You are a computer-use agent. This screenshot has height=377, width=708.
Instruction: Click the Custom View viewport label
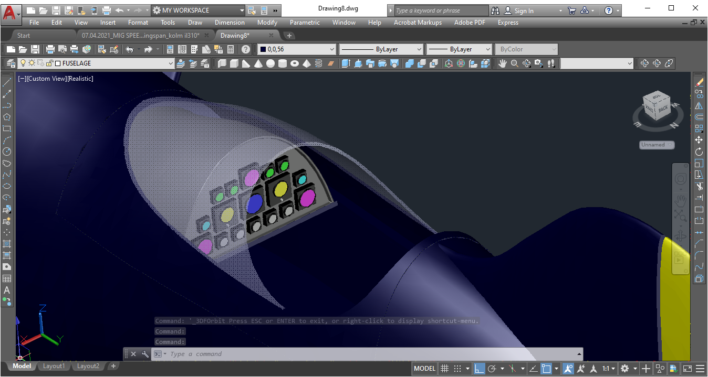coord(47,79)
